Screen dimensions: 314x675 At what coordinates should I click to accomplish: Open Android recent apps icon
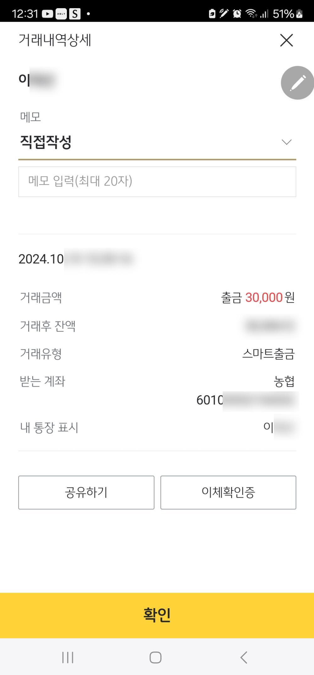(68, 657)
